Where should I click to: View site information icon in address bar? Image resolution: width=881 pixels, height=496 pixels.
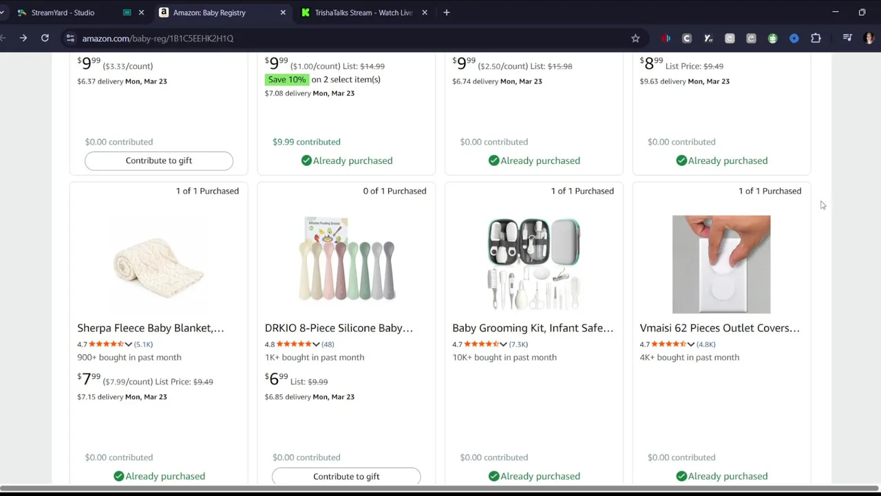click(70, 39)
